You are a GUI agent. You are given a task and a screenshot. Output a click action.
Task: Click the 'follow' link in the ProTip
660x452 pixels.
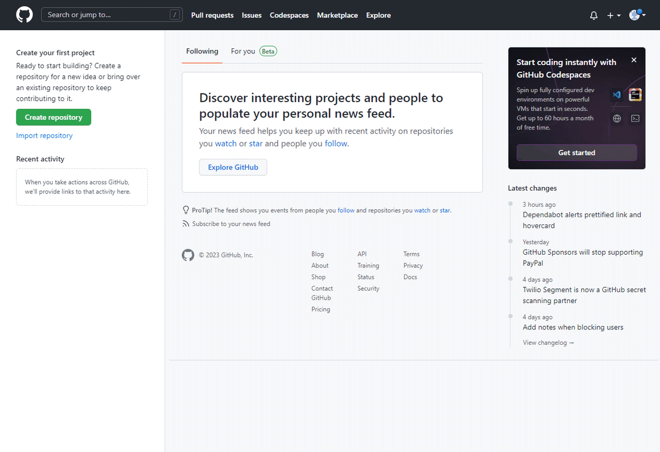tap(346, 210)
